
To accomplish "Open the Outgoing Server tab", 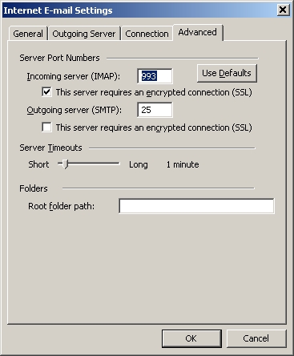I will 84,34.
